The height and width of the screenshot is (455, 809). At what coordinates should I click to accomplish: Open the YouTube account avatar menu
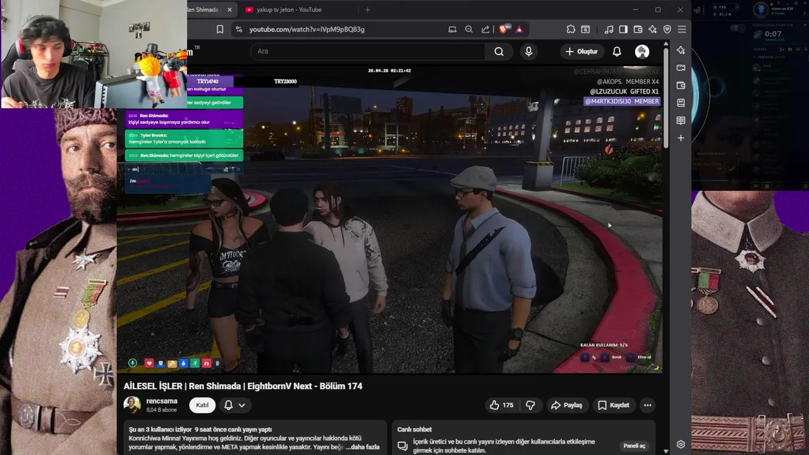click(x=642, y=51)
